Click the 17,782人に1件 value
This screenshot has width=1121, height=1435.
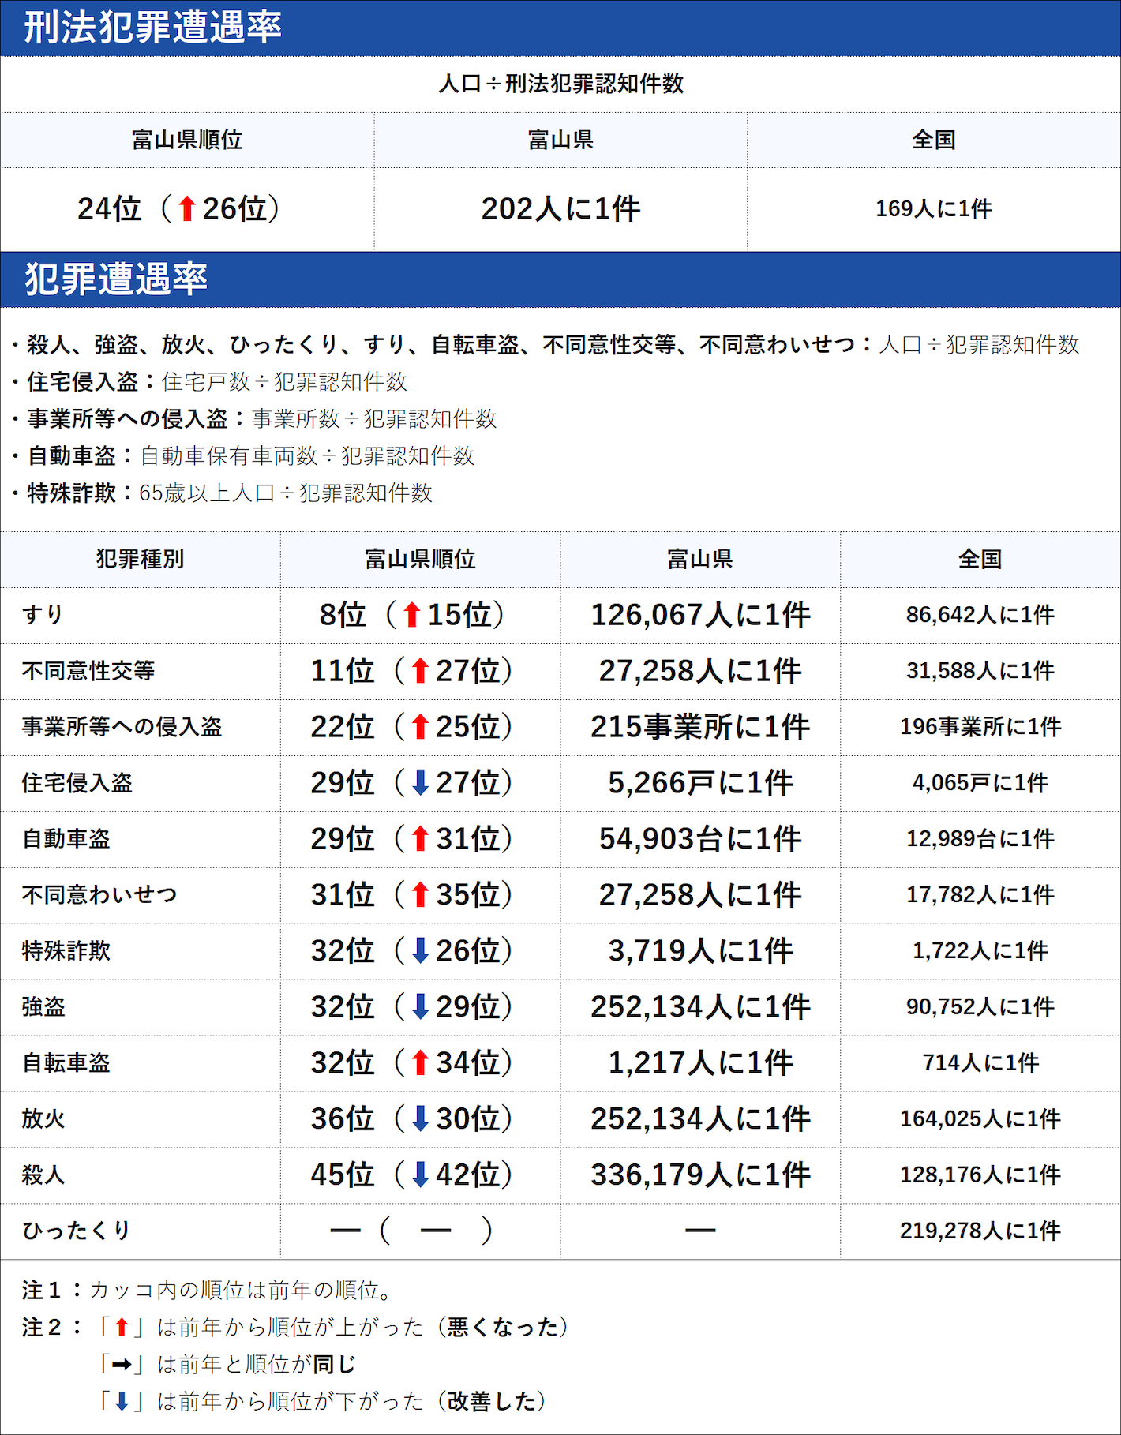click(980, 895)
